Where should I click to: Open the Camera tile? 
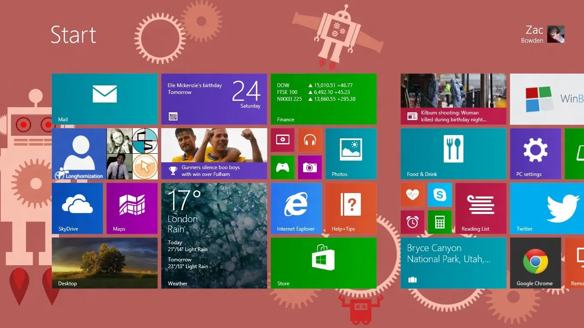click(310, 167)
